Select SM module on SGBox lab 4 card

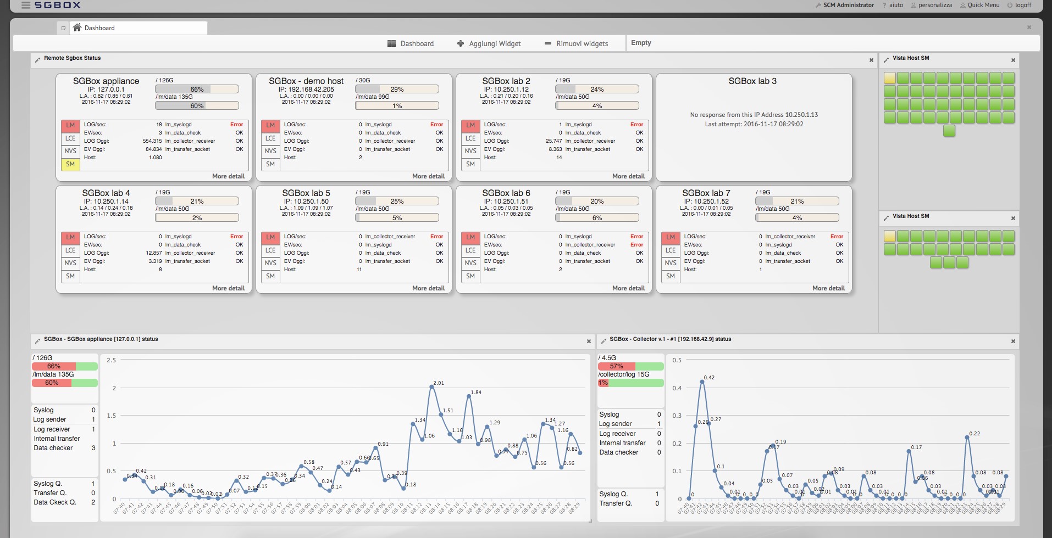click(x=70, y=276)
